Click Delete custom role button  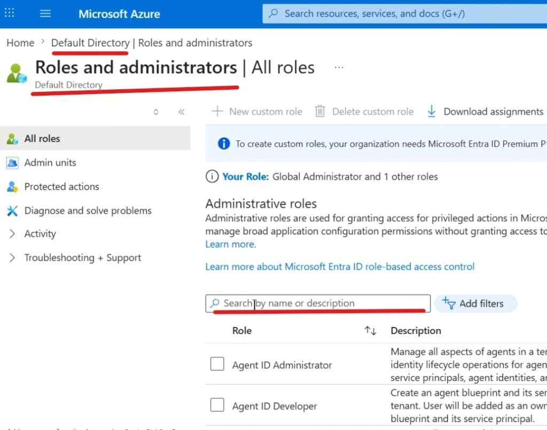click(364, 112)
